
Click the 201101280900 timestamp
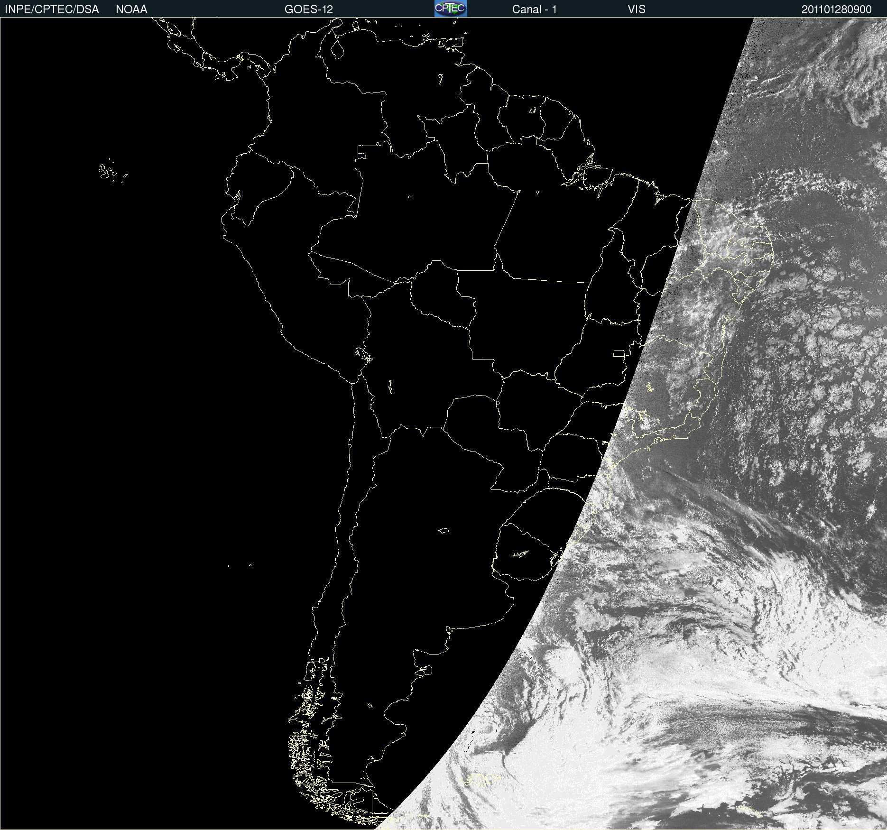(x=837, y=9)
